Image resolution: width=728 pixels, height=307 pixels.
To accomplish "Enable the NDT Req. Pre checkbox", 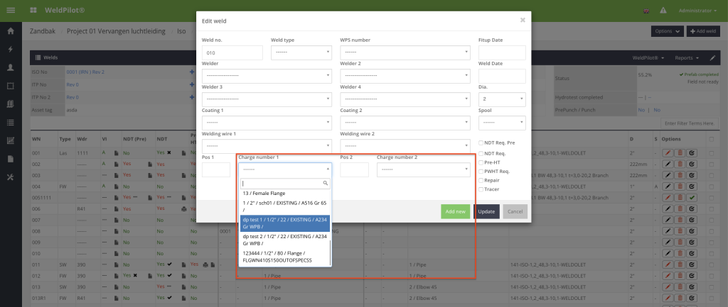I will click(481, 143).
